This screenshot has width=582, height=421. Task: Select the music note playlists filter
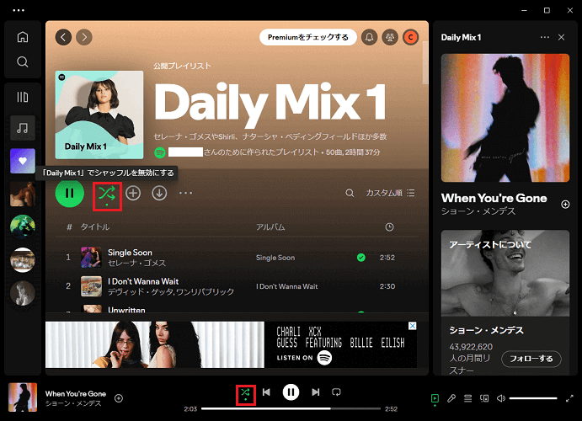tap(23, 128)
